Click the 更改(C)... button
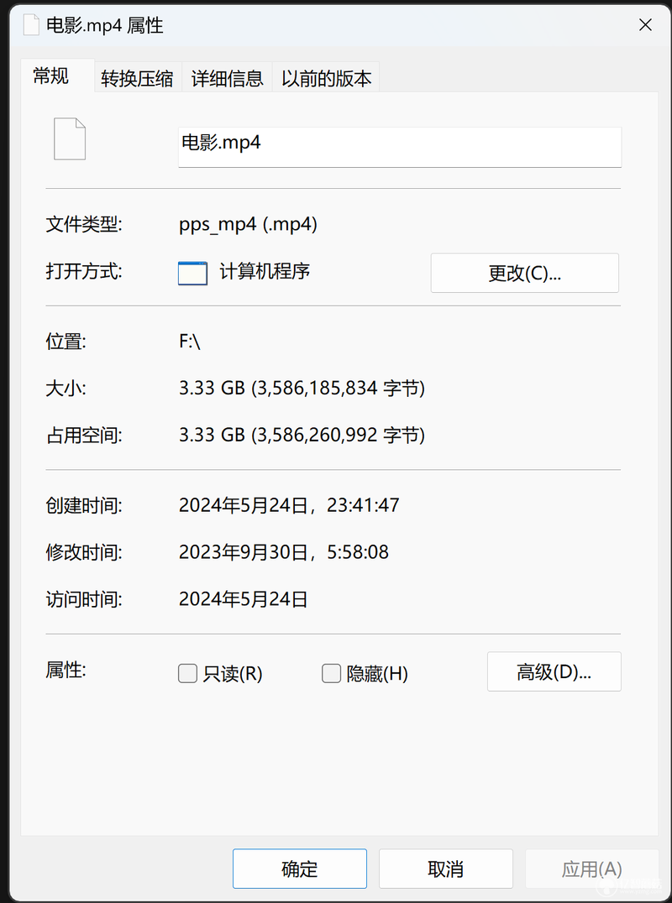The image size is (672, 903). (x=524, y=273)
